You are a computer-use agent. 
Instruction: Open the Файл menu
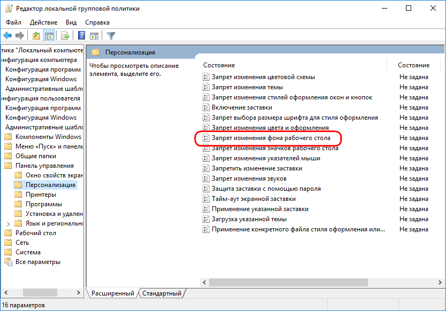tap(14, 22)
